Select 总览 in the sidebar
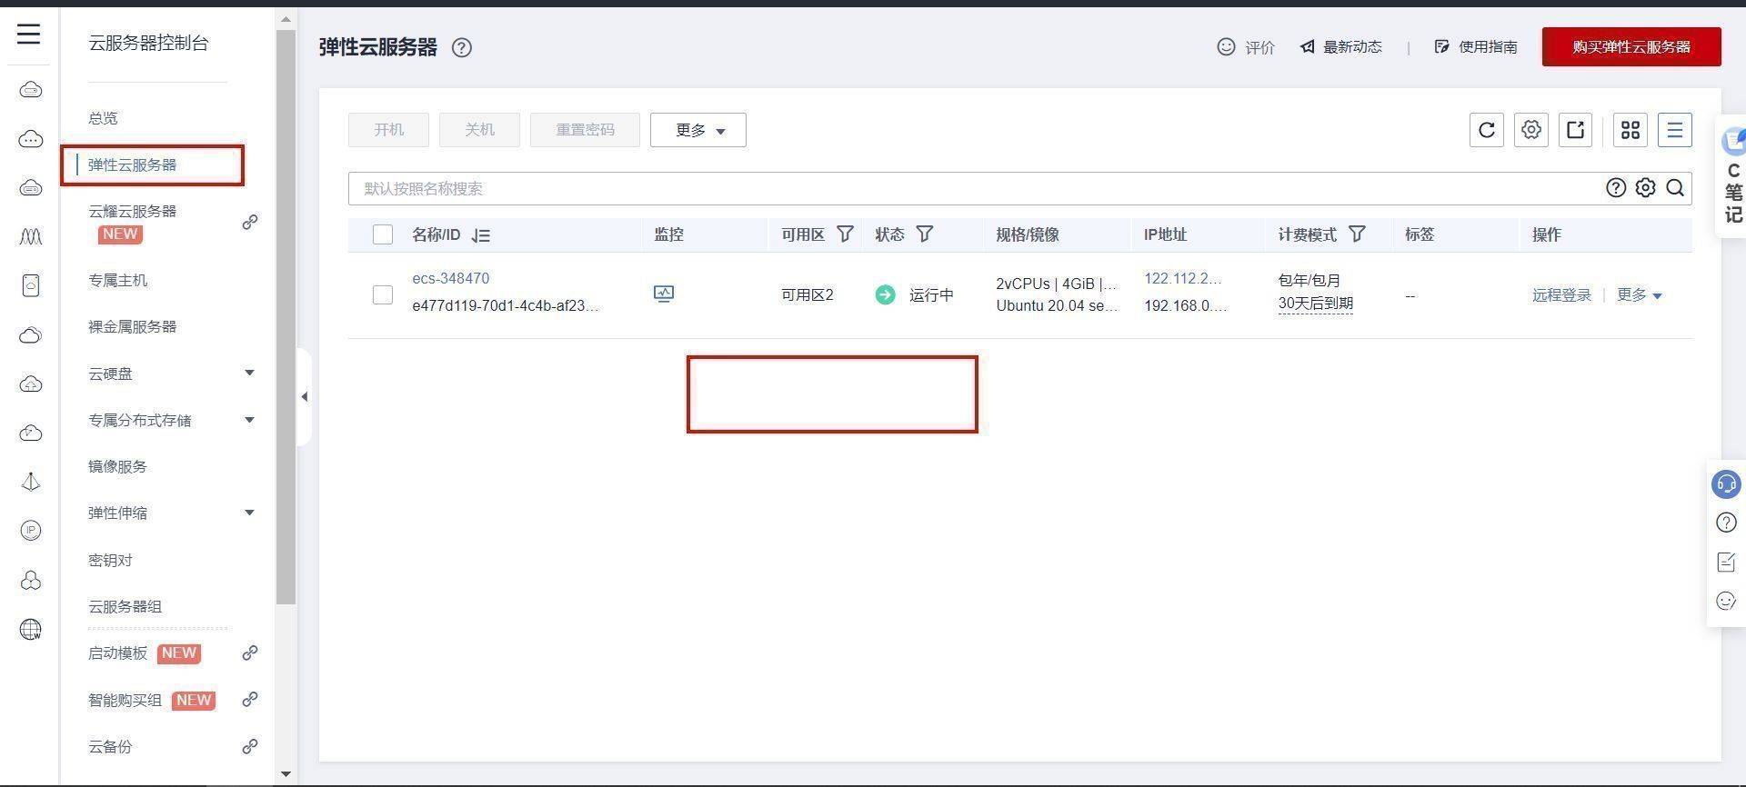Image resolution: width=1746 pixels, height=787 pixels. (103, 118)
